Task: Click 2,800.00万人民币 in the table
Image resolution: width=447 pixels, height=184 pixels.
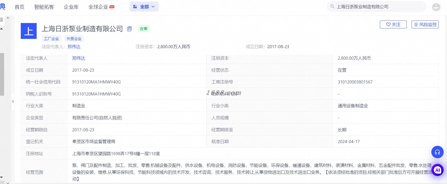Action: [354, 58]
